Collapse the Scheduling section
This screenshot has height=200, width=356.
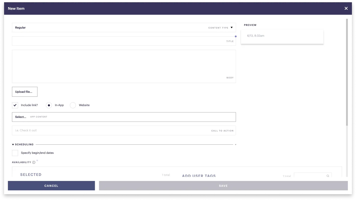[x=13, y=144]
